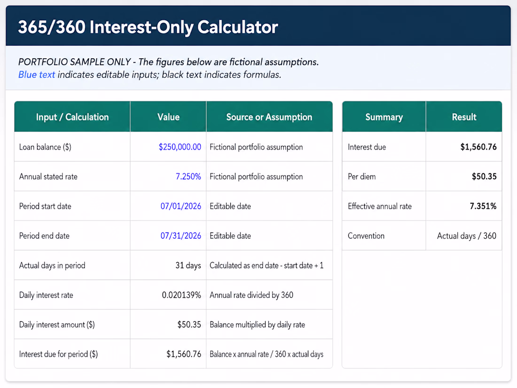
Task: Click the 'Annual rate divided by 360' note
Action: coord(251,295)
